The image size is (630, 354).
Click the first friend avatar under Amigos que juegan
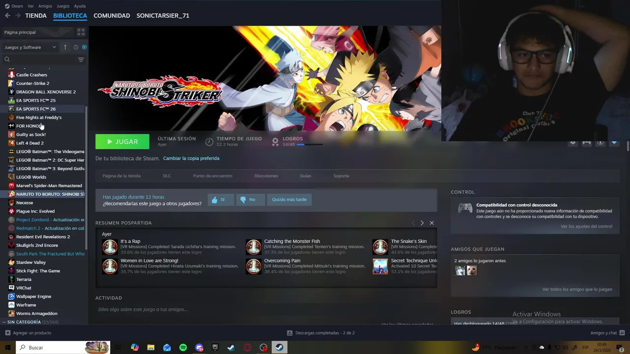[460, 270]
